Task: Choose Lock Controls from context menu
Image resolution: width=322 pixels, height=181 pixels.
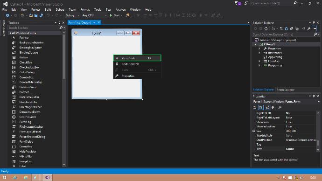Action: pos(137,64)
